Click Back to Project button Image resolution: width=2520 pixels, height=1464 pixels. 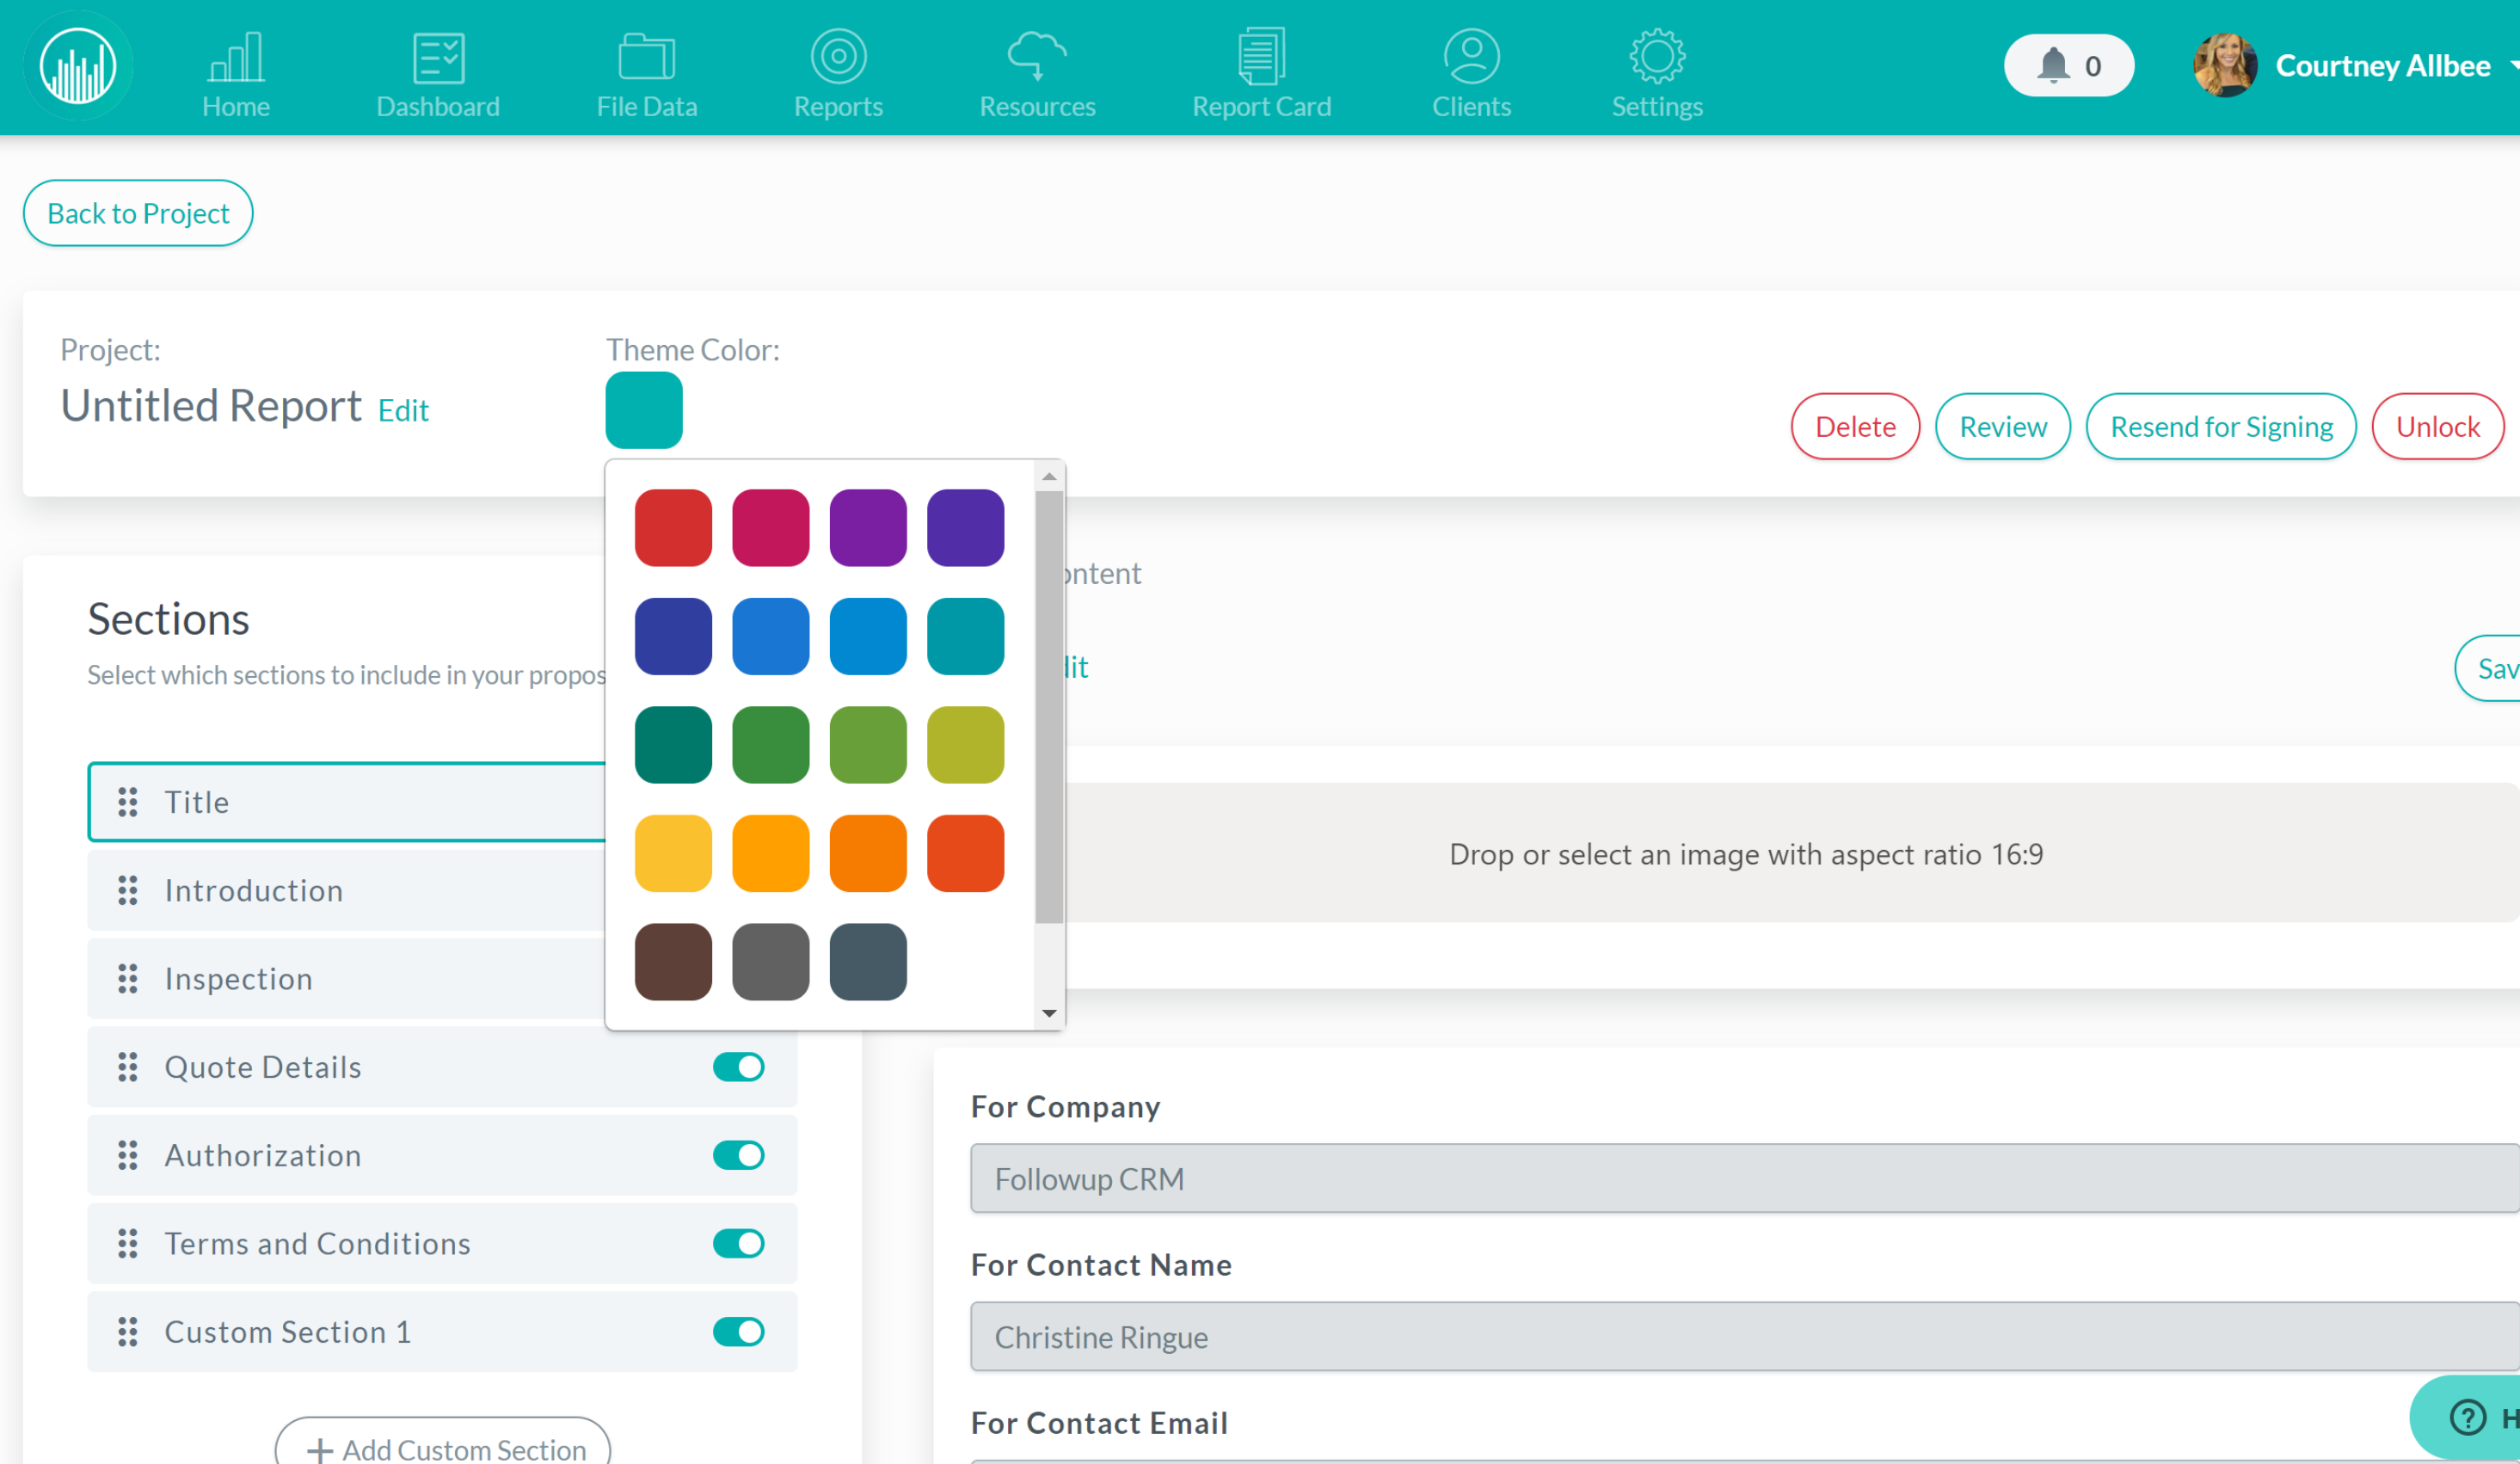point(139,212)
